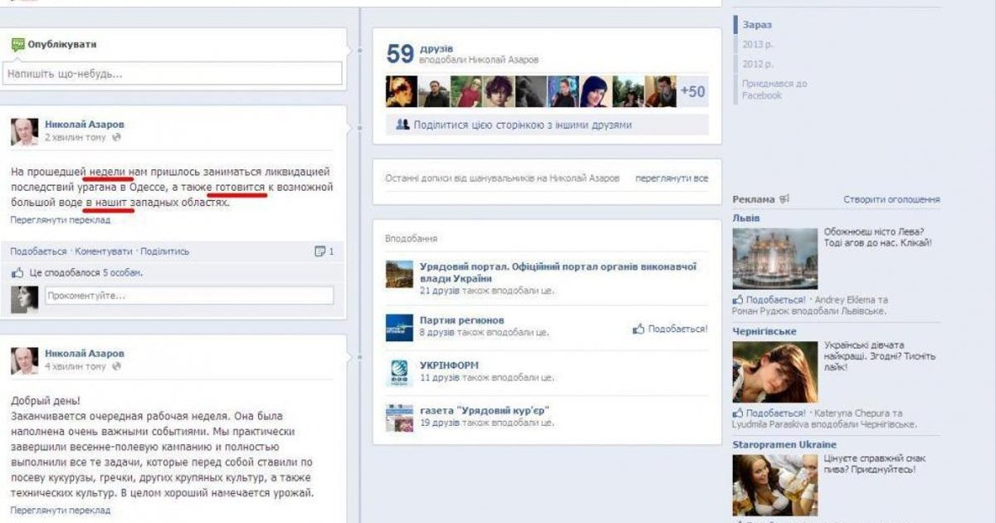Click the Партия регионов page logo
The height and width of the screenshot is (523, 996).
[399, 328]
